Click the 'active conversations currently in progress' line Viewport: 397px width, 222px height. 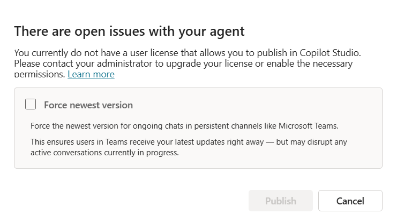click(104, 153)
